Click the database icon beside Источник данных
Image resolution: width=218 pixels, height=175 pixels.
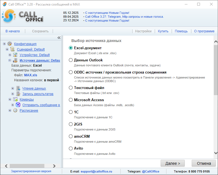click(15, 60)
